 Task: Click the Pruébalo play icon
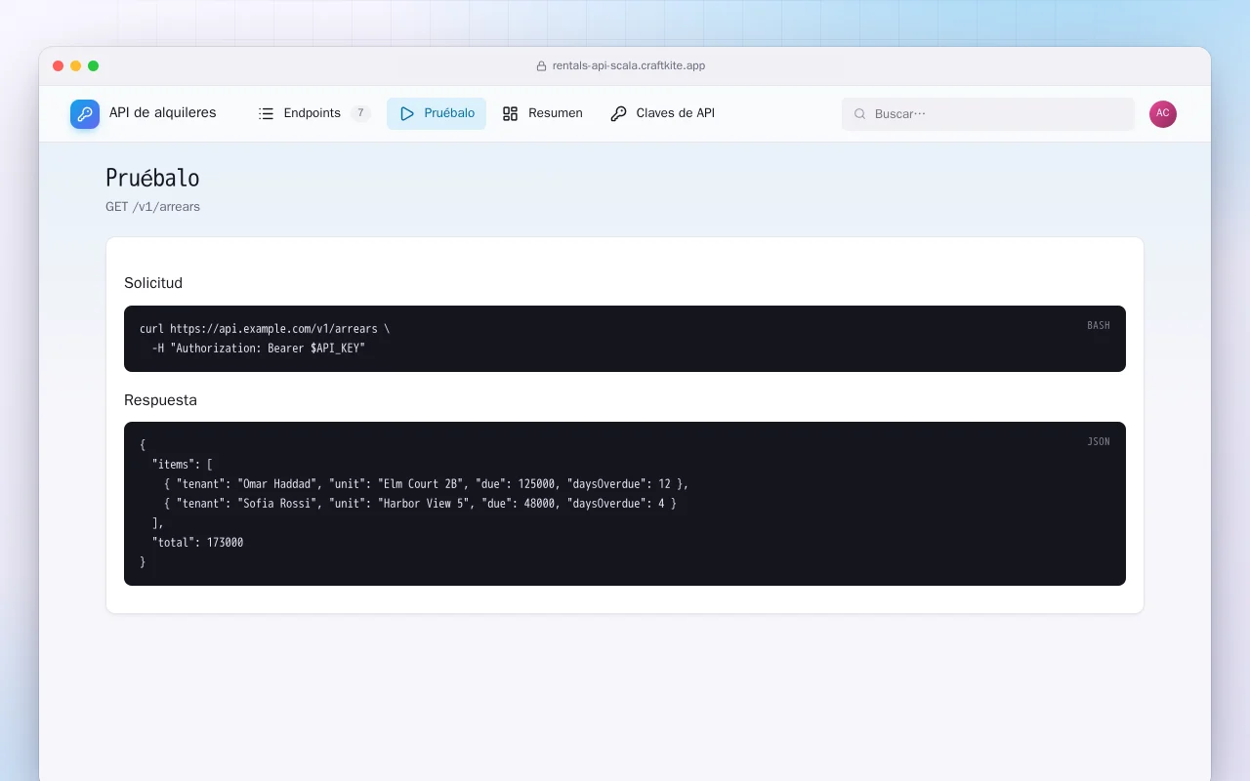coord(407,113)
